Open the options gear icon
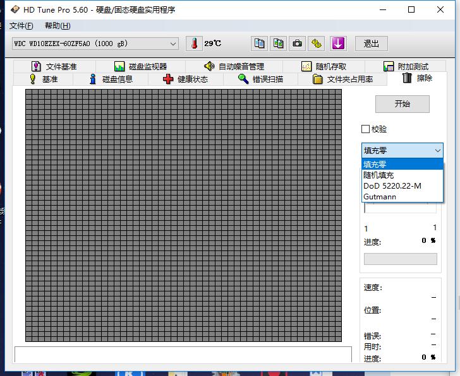 click(x=316, y=44)
